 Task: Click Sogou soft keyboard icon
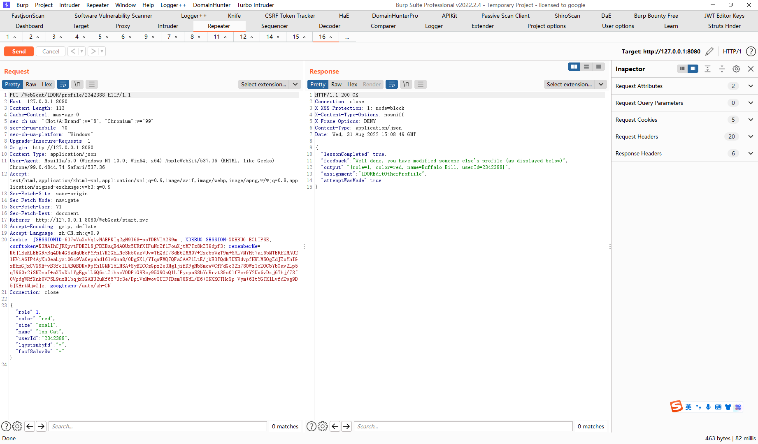click(x=718, y=407)
